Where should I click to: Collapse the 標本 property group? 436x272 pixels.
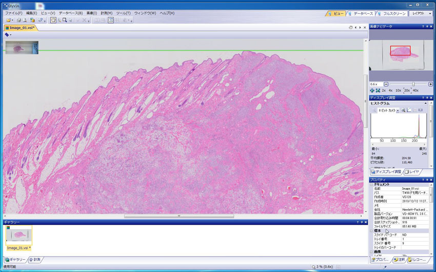tap(372, 231)
